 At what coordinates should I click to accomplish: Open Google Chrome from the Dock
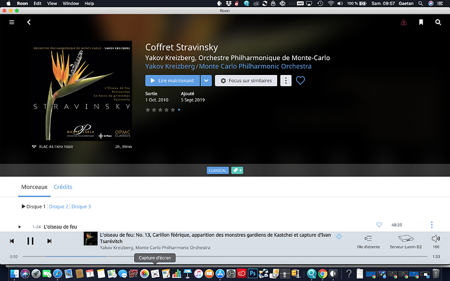[323, 274]
